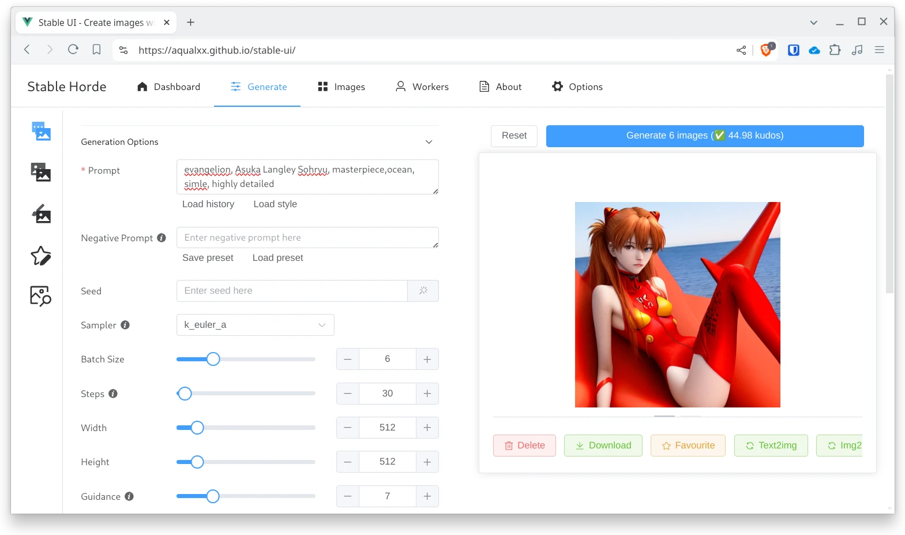Viewport: 905px width, 535px height.
Task: Open the Sampler k_euler_a dropdown
Action: coord(255,325)
